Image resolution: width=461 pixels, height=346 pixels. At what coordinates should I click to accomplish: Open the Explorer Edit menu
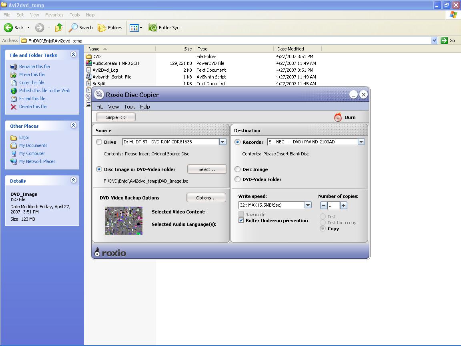pyautogui.click(x=20, y=15)
